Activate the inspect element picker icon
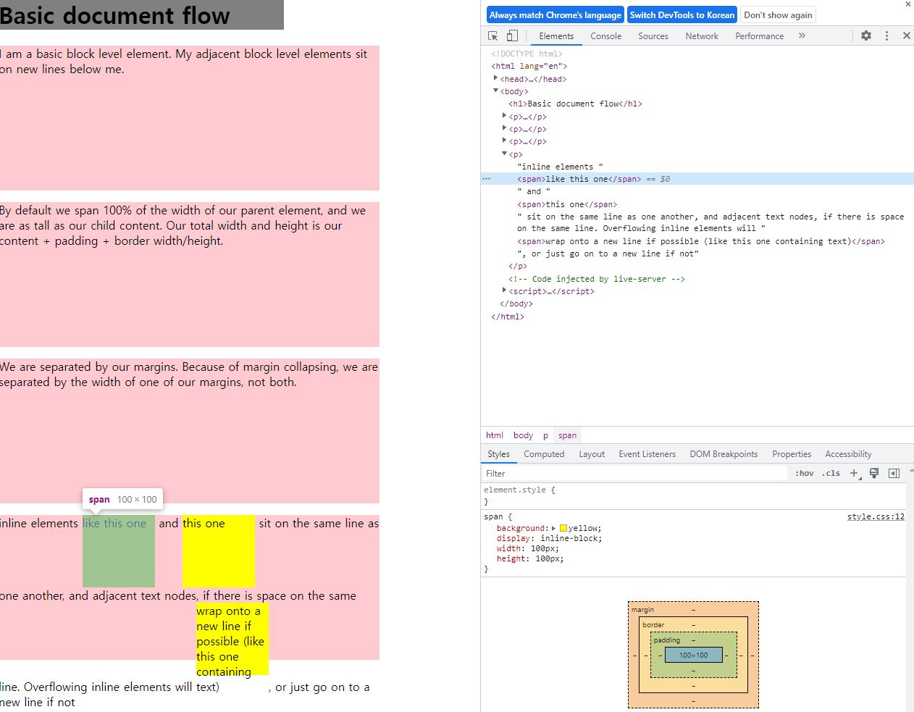The width and height of the screenshot is (914, 712). tap(493, 35)
